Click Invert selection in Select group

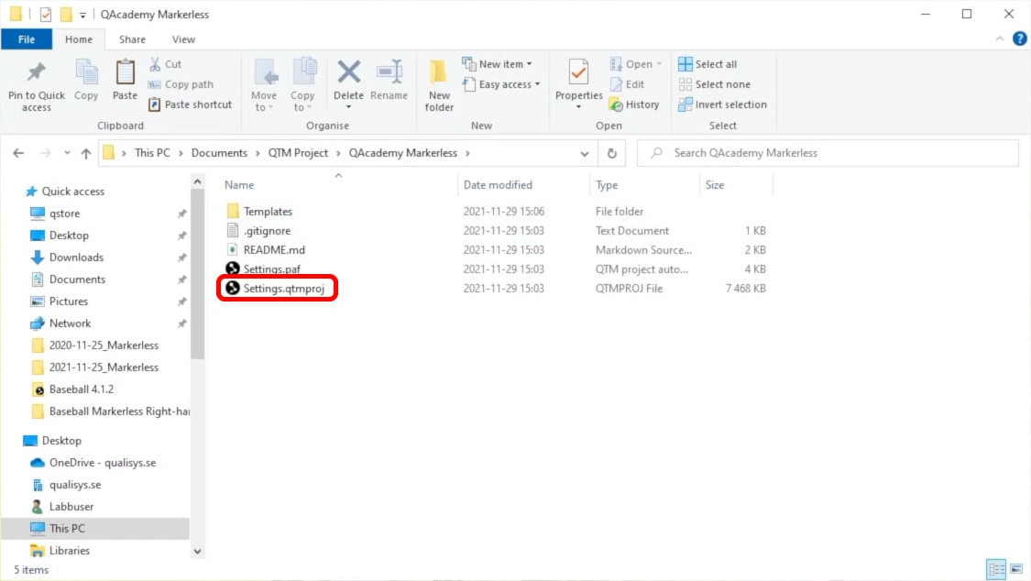click(x=722, y=104)
